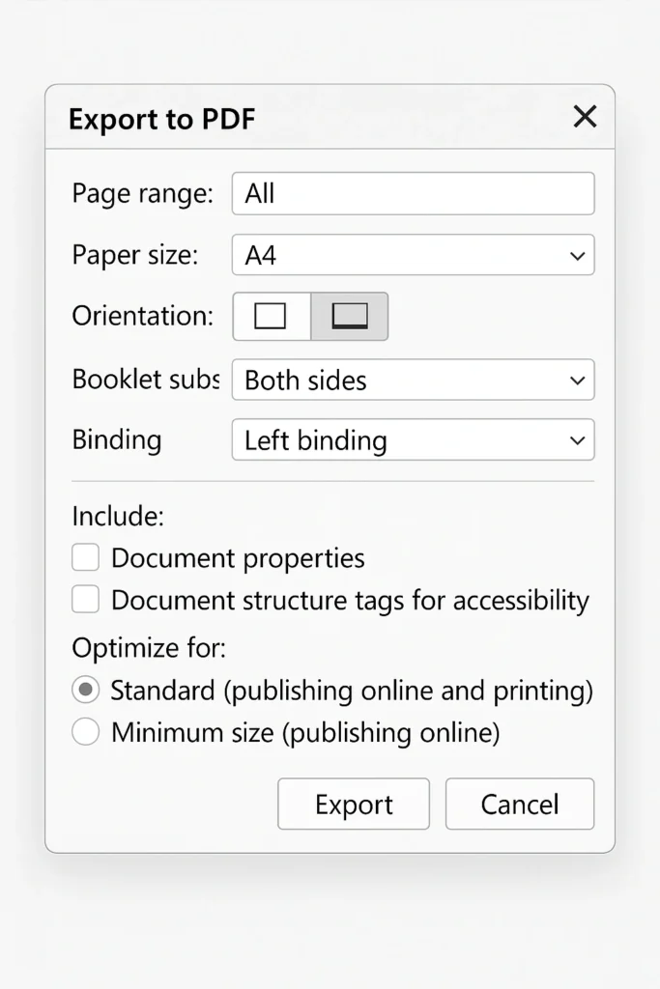Click the Include heading text
The image size is (660, 989).
click(x=118, y=516)
